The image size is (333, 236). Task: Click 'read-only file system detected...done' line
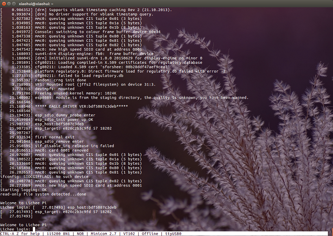(43, 194)
